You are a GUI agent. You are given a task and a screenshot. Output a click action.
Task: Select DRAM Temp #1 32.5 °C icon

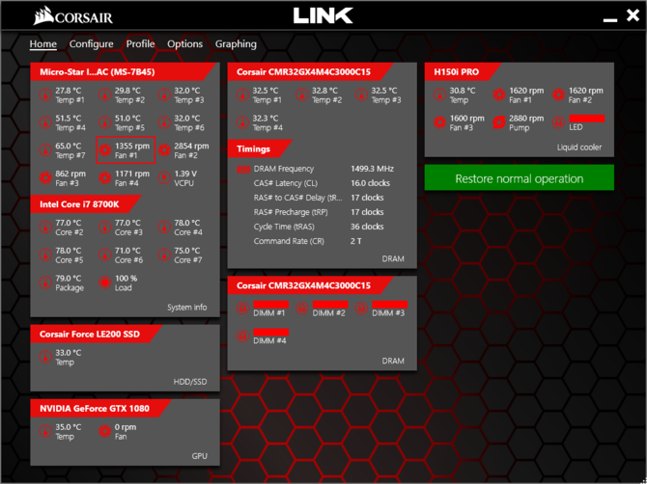242,94
